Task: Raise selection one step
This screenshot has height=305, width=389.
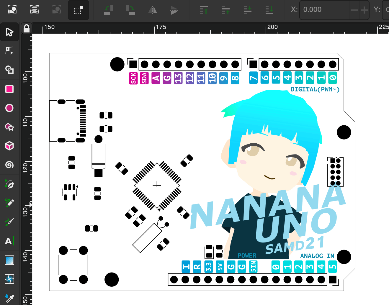Action: (x=226, y=10)
